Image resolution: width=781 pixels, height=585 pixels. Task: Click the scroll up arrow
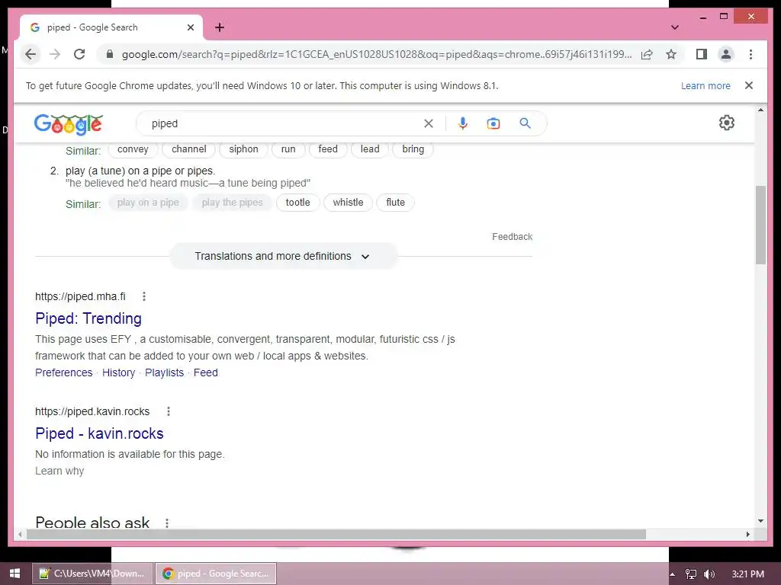point(760,110)
